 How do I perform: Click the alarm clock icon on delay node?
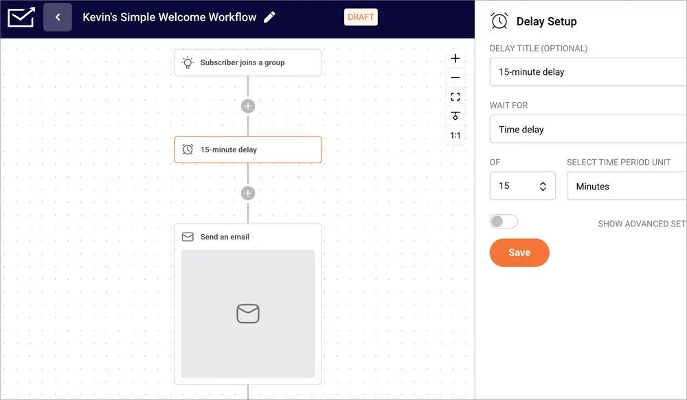(x=188, y=150)
